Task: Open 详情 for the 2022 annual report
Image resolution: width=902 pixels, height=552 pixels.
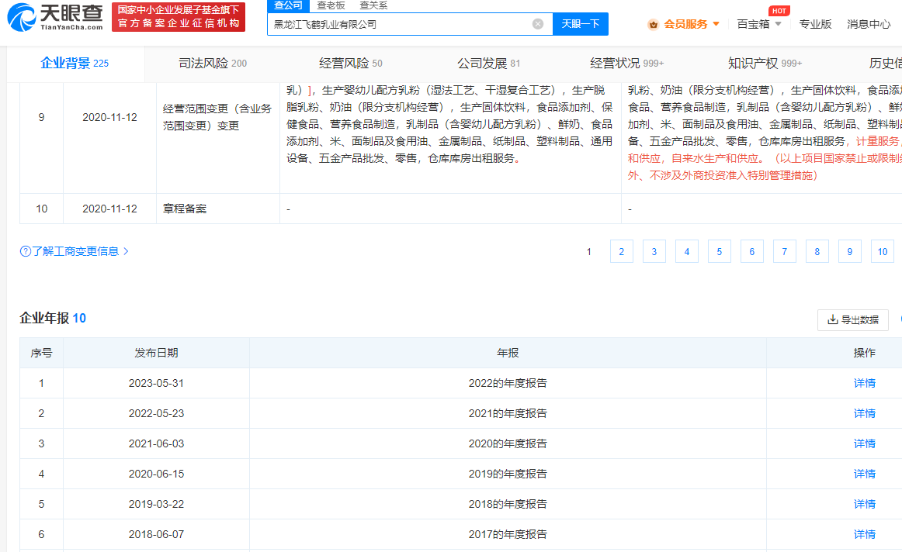Action: 864,383
